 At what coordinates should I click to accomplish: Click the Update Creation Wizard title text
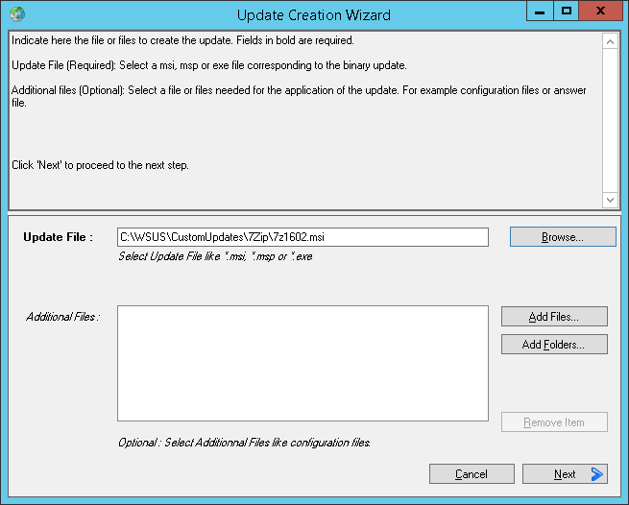click(314, 15)
